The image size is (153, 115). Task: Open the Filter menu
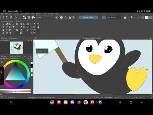click(x=32, y=14)
